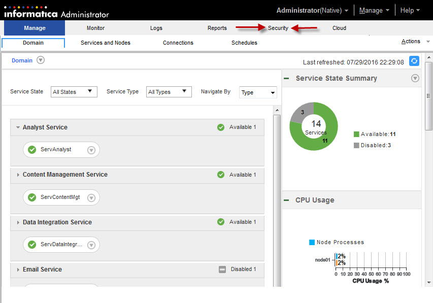This screenshot has width=433, height=303.
Task: Click the right panel scroll-up arrow
Action: point(428,57)
